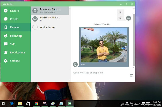The image size is (162, 107).
Task: Click the Add a device label
Action: pyautogui.click(x=47, y=27)
